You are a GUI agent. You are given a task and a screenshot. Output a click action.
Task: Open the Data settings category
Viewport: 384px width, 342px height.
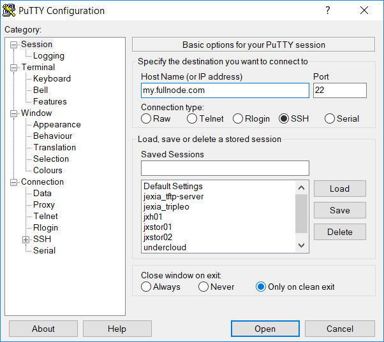point(42,194)
